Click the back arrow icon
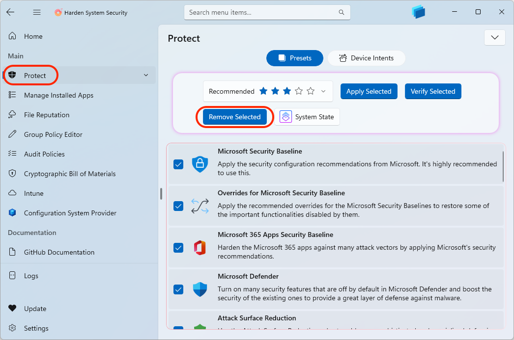Image resolution: width=514 pixels, height=340 pixels. (10, 12)
